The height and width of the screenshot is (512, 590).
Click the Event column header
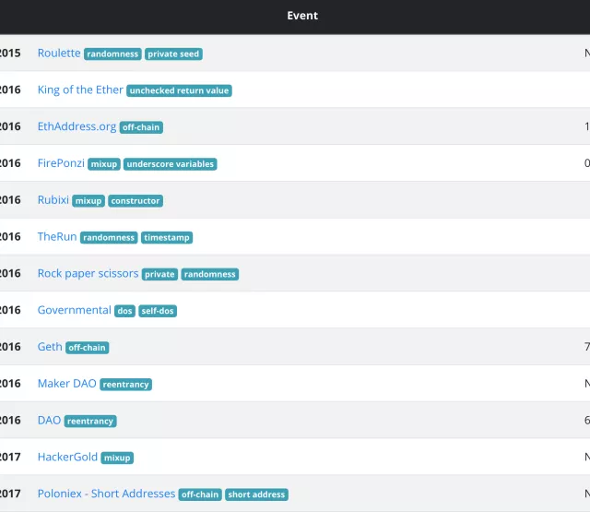(x=302, y=16)
